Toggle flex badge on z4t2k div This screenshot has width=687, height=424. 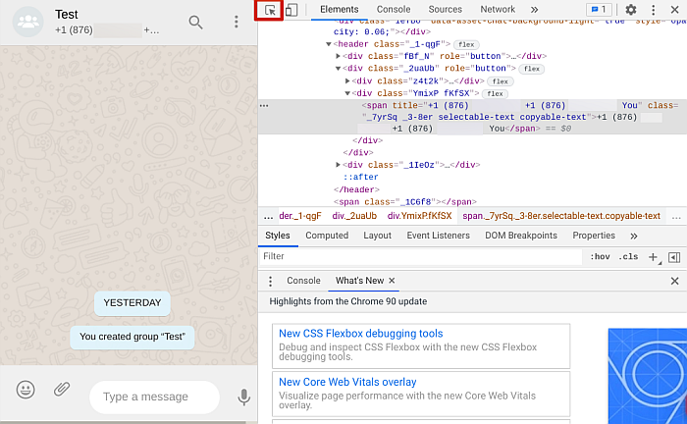[x=500, y=81]
